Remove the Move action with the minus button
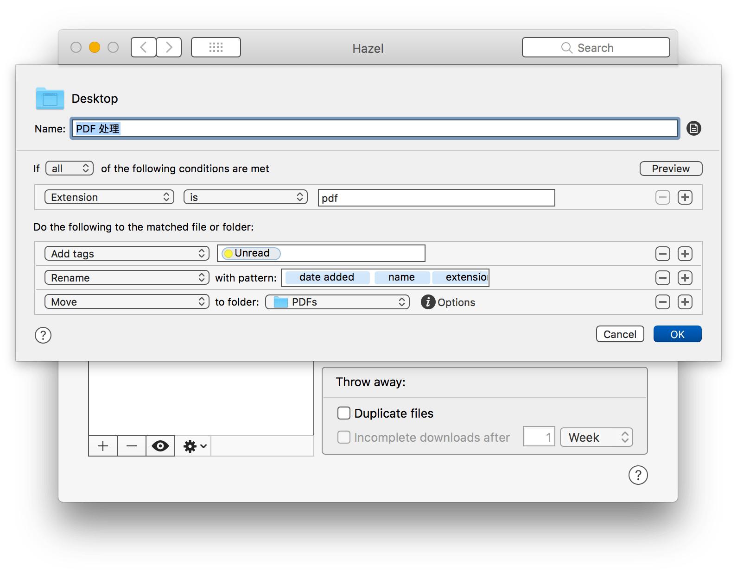Image resolution: width=737 pixels, height=576 pixels. pos(662,302)
